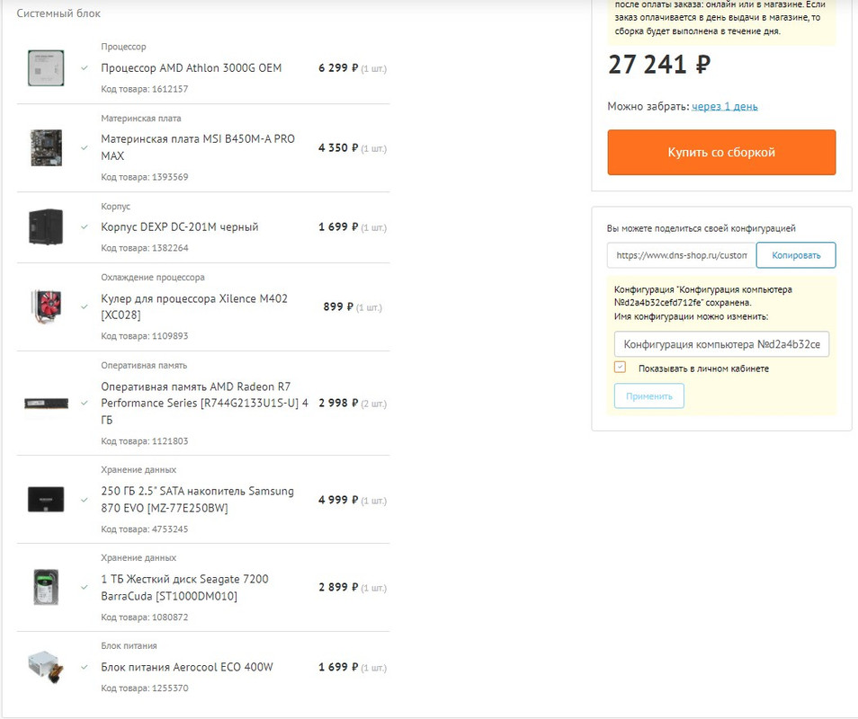Viewport: 858px width, 719px height.
Task: Click Код товара: 1393569
Action: pyautogui.click(x=145, y=177)
